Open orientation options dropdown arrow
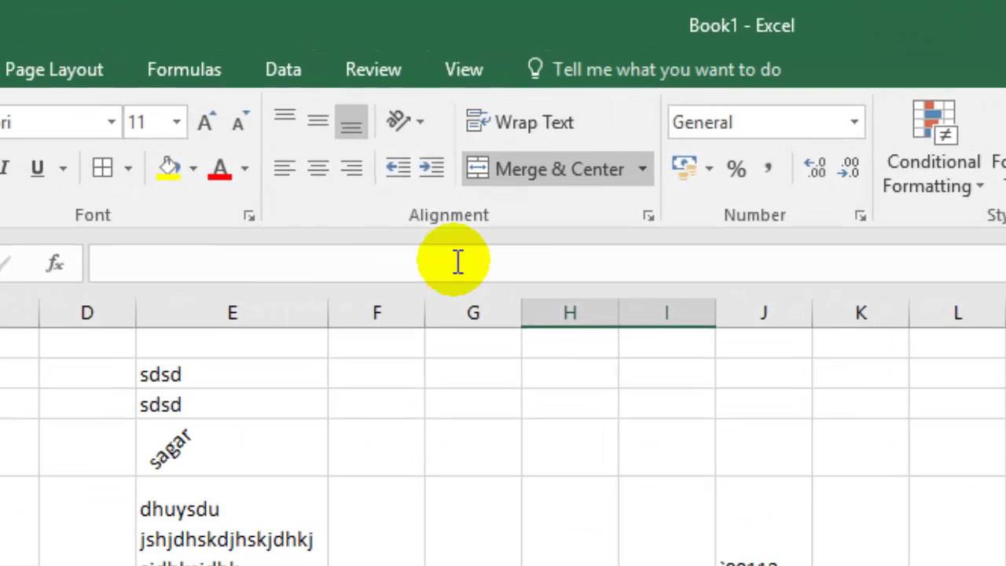This screenshot has height=566, width=1006. click(420, 121)
